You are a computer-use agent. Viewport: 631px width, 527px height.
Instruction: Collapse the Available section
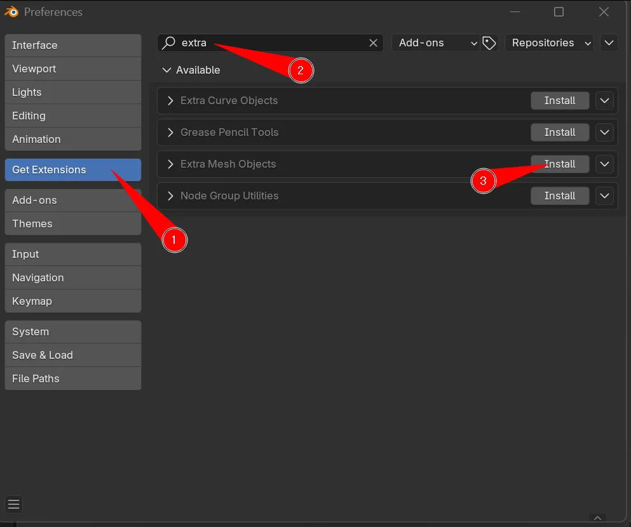[167, 70]
